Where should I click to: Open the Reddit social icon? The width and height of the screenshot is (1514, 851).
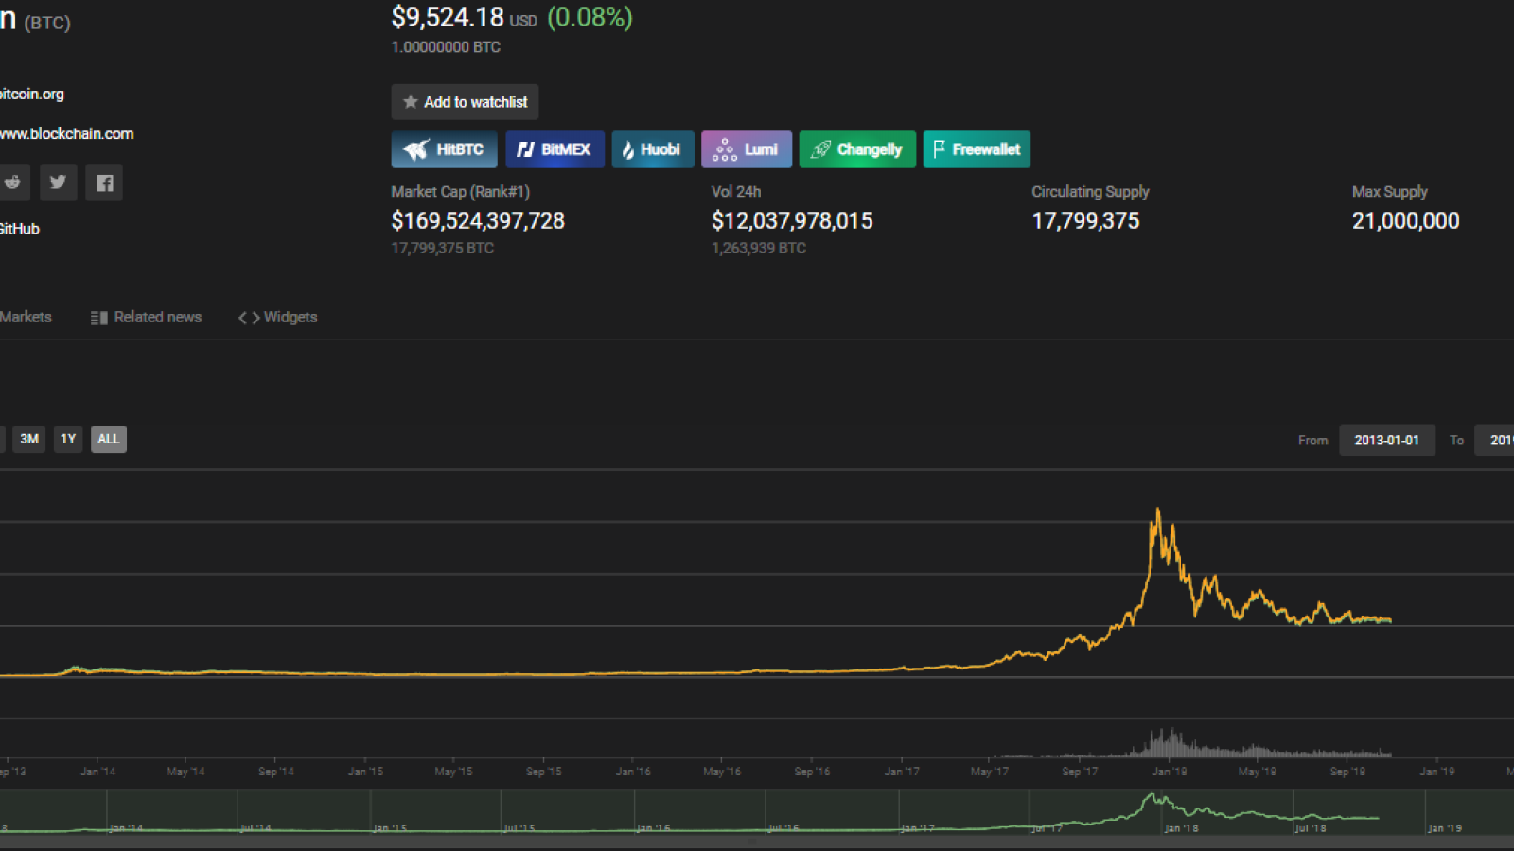coord(13,182)
